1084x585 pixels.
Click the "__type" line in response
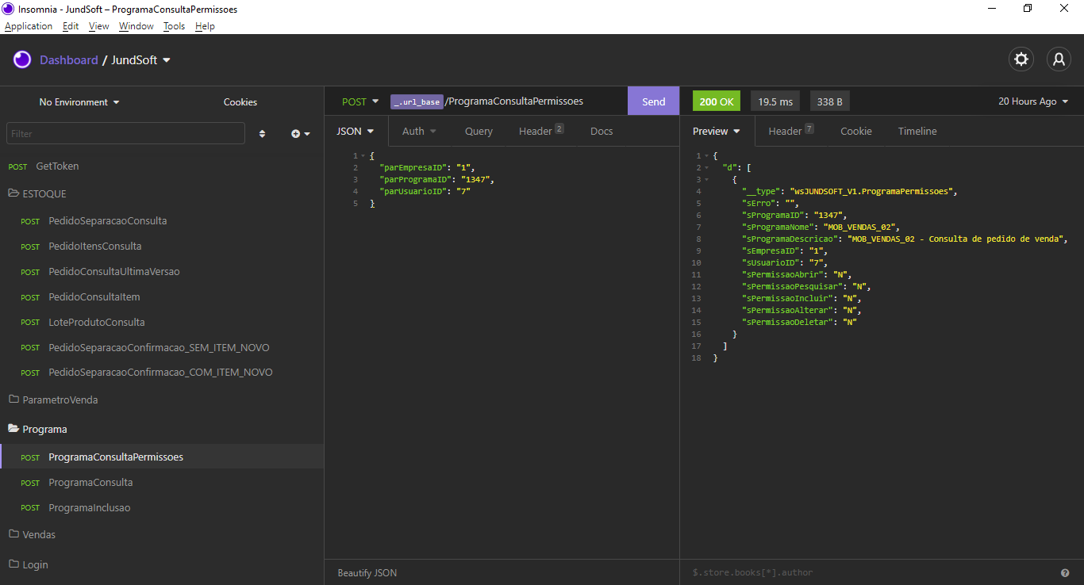[x=850, y=192]
